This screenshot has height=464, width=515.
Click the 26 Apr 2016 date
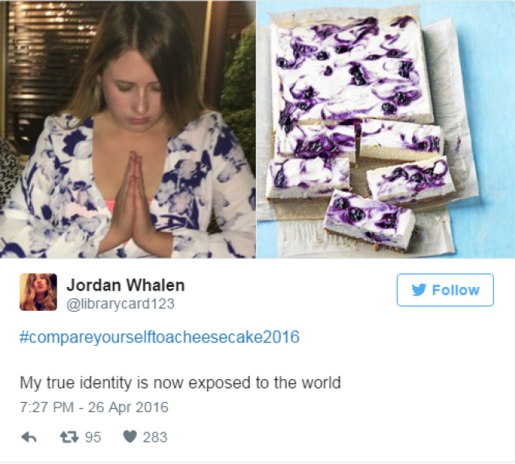pos(128,408)
